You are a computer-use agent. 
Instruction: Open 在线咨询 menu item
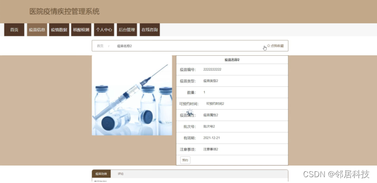(x=149, y=30)
